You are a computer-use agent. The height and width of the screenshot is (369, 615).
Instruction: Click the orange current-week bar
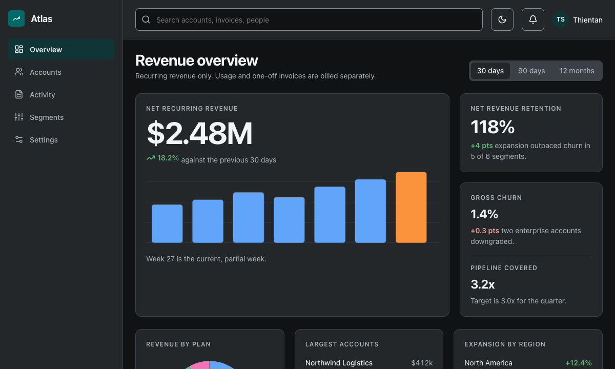[411, 208]
